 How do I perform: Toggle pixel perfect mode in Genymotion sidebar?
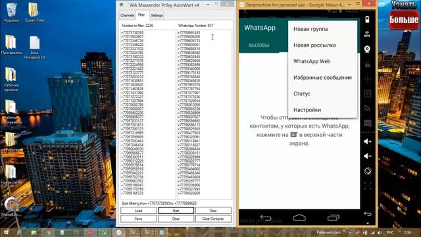pos(368,186)
